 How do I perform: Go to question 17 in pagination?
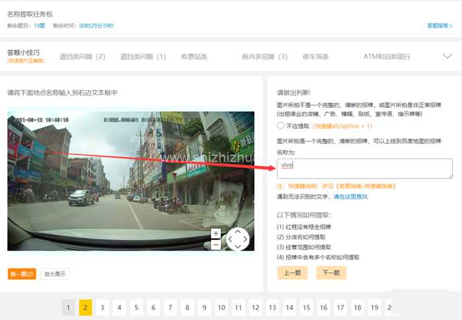[341, 307]
